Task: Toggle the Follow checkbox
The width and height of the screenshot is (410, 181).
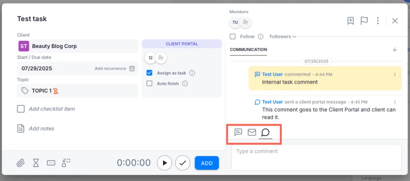Action: point(233,36)
